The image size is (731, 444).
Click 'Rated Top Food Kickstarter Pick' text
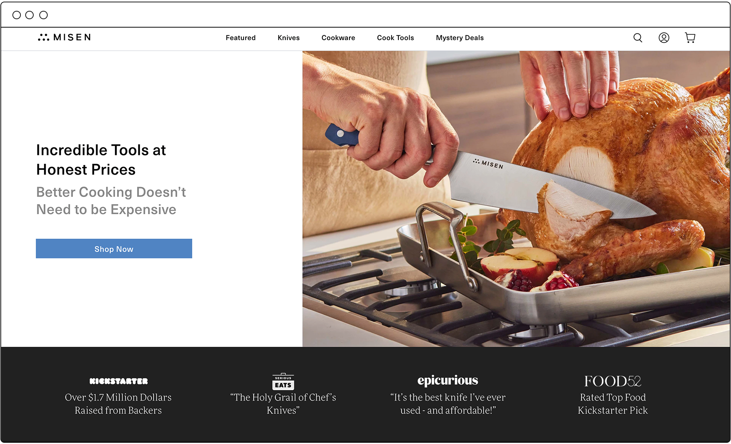click(x=613, y=404)
